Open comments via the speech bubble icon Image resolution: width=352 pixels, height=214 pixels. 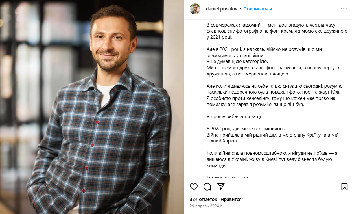(207, 187)
